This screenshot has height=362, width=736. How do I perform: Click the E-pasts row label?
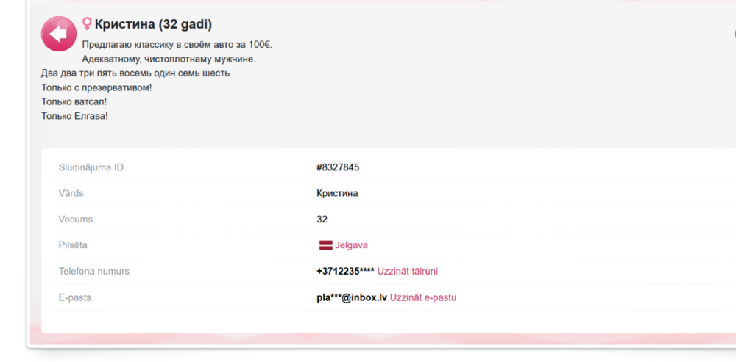(75, 298)
